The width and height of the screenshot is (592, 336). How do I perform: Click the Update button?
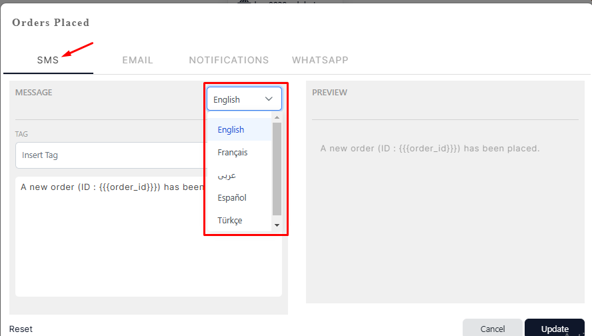555,329
